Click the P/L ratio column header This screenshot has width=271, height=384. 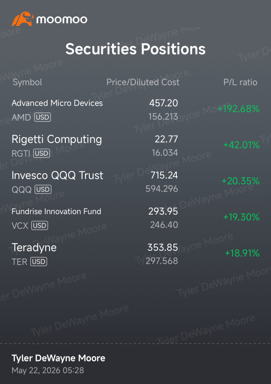pos(240,82)
